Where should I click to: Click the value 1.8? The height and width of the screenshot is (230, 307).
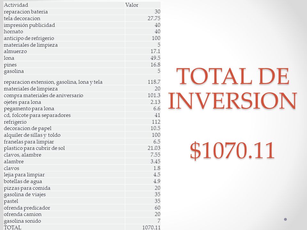pyautogui.click(x=157, y=168)
